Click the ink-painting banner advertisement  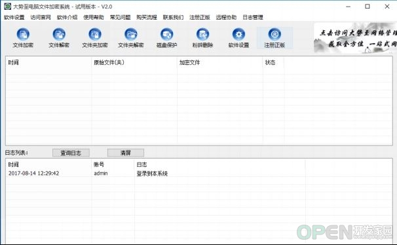[x=356, y=38]
